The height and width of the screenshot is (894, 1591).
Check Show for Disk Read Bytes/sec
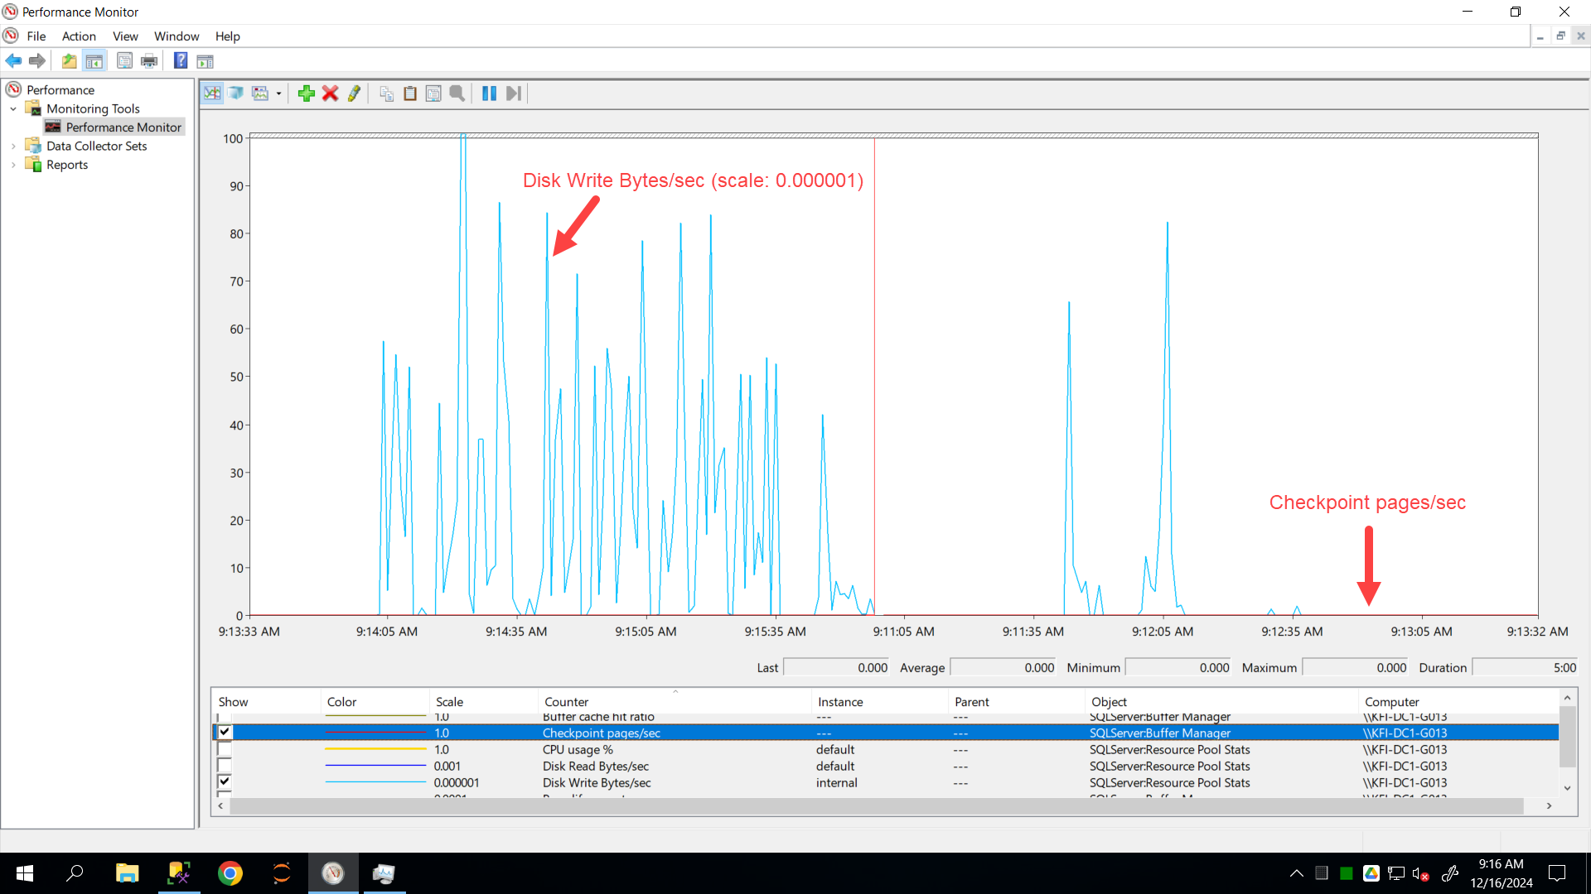(x=225, y=765)
